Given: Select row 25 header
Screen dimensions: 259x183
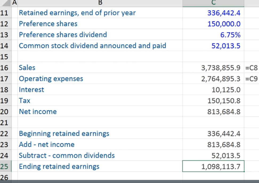Looking at the screenshot, I should (6, 166).
